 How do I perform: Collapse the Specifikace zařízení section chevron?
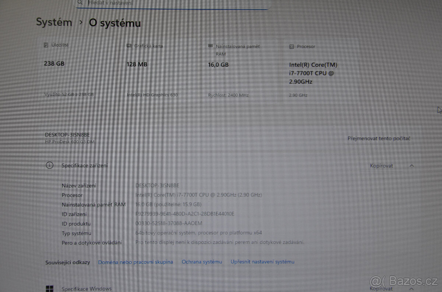(412, 166)
